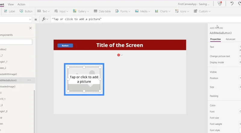Open the Action menu
Image resolution: width=241 pixels, height=133 pixels.
(x=21, y=4)
